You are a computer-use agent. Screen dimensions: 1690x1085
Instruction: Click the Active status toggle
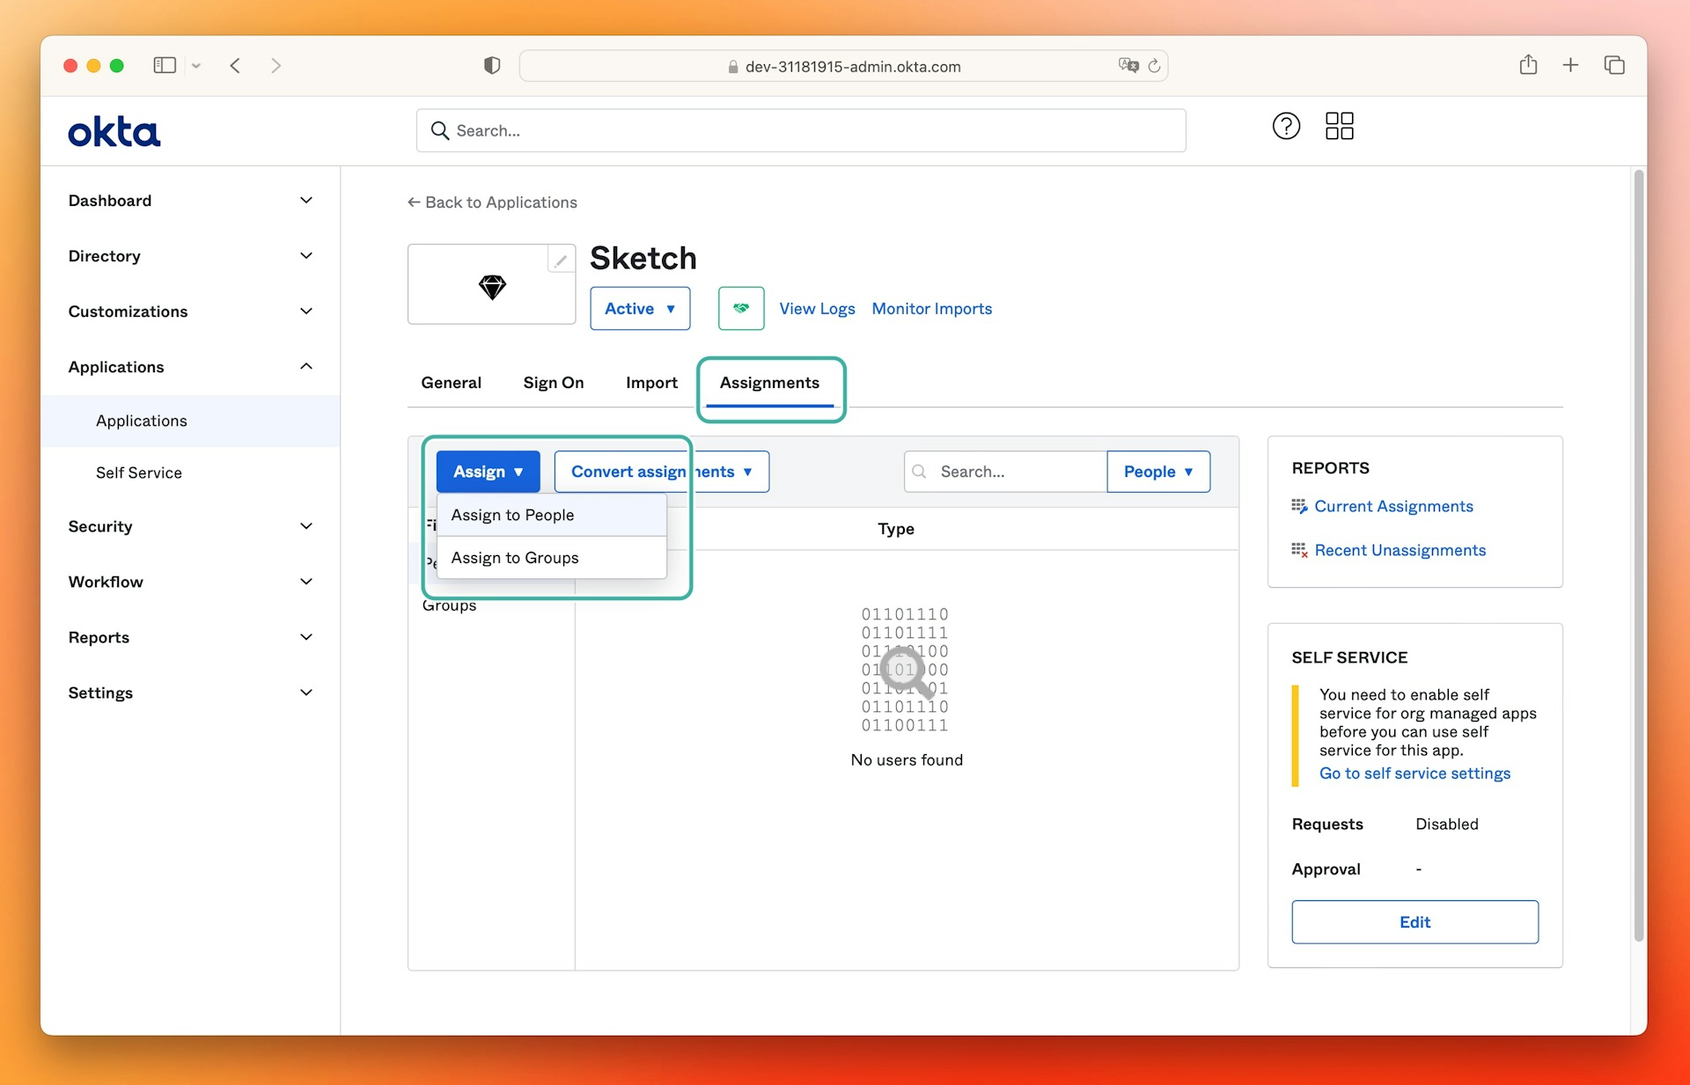[x=639, y=308]
